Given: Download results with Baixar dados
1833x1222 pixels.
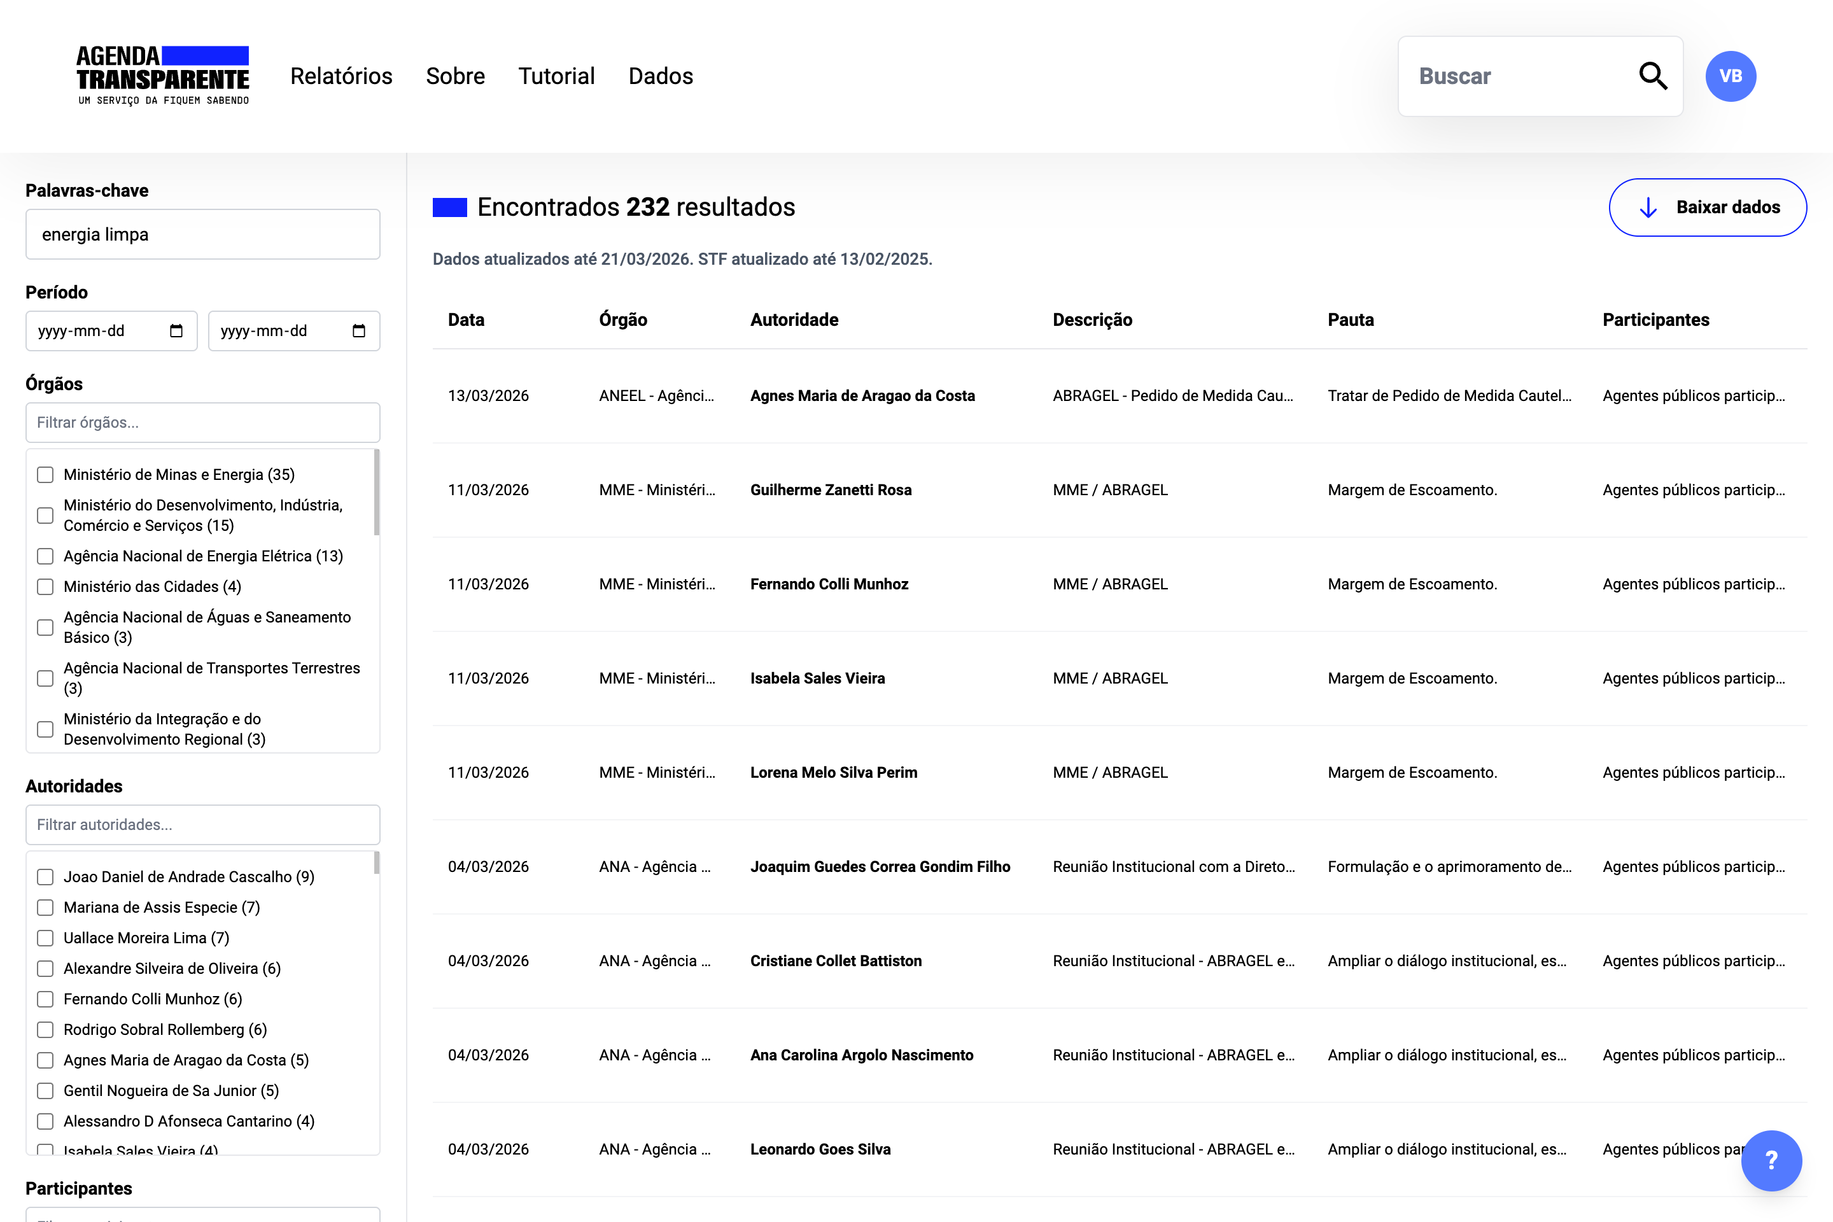Looking at the screenshot, I should point(1708,207).
